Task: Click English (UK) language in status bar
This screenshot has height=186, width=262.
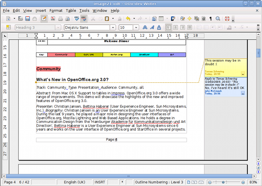Action: click(75, 182)
